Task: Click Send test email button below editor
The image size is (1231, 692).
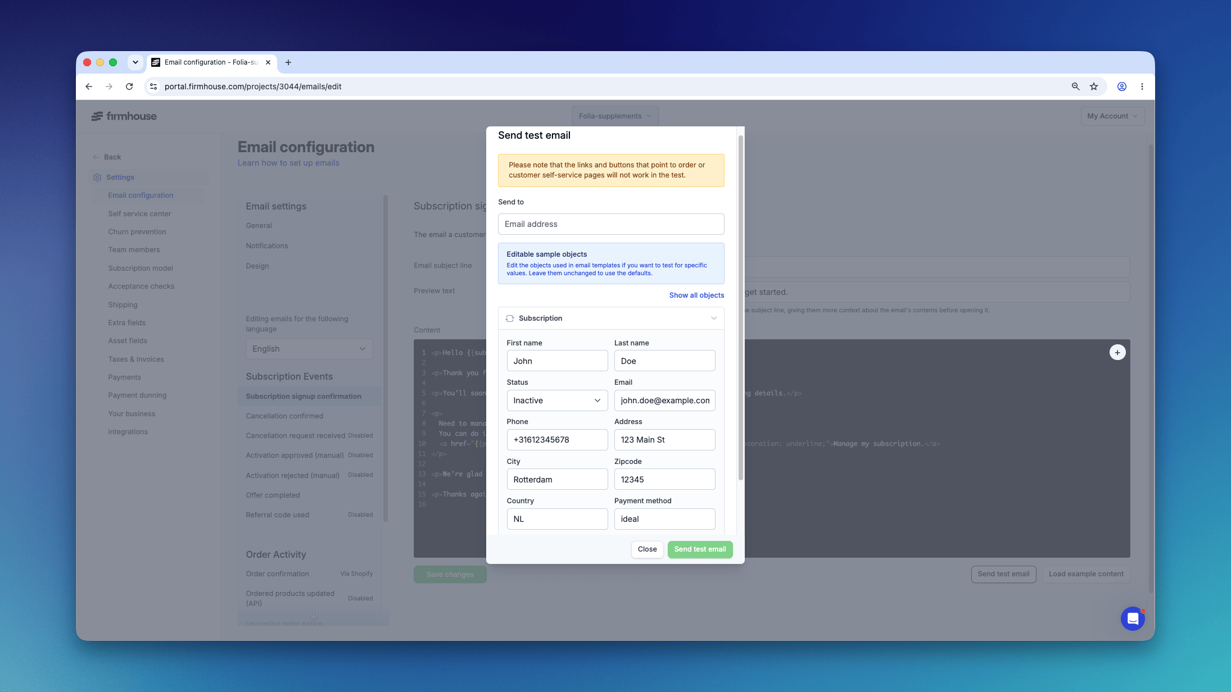Action: click(1003, 574)
